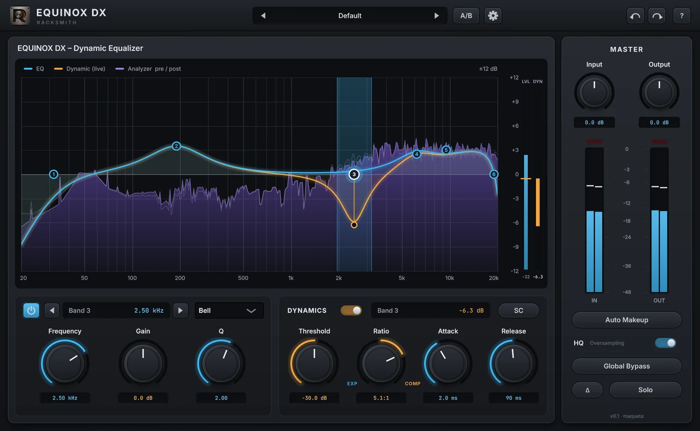
Task: Click the Global Bypass button
Action: 626,366
